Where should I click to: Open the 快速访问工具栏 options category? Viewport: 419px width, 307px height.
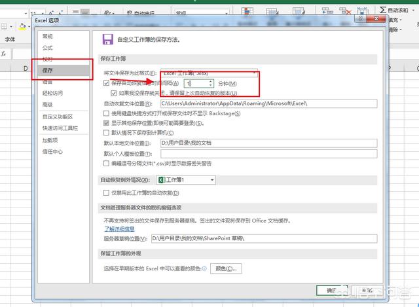60,128
